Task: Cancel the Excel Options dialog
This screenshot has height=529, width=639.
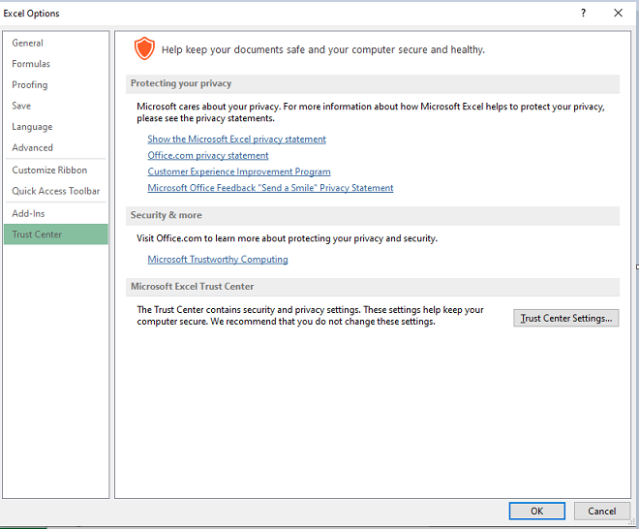Action: pyautogui.click(x=601, y=511)
